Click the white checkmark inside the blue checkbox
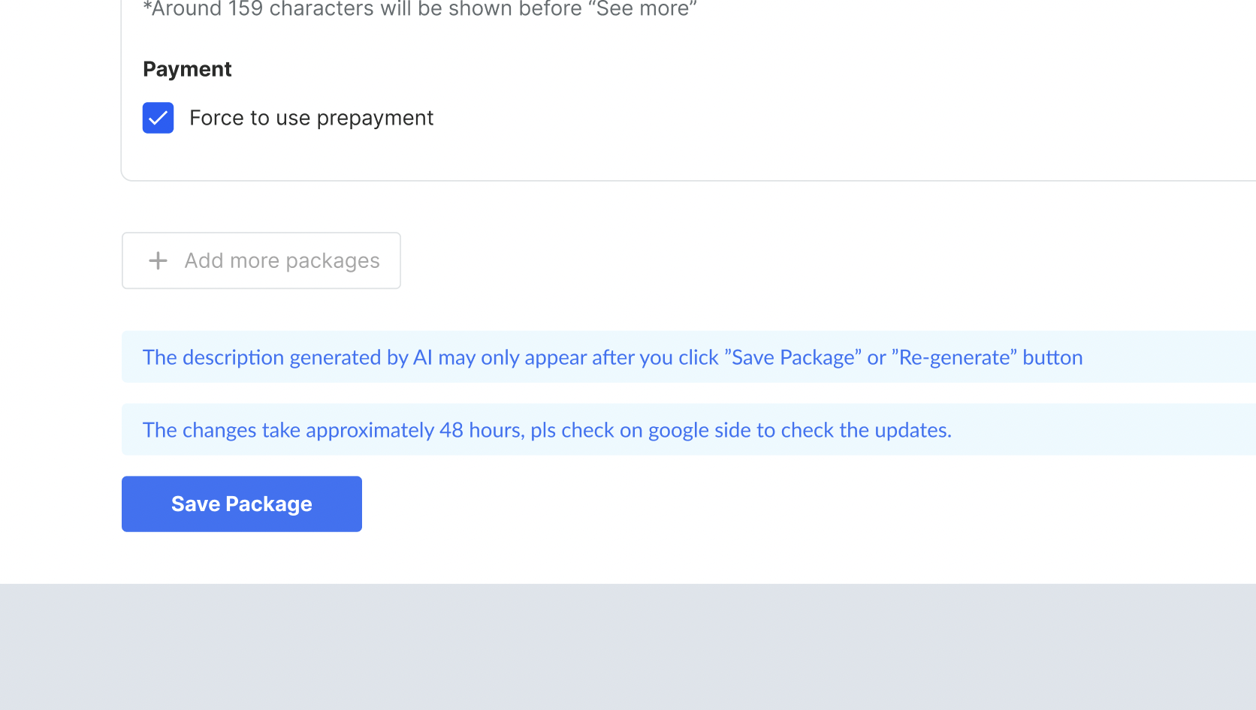Viewport: 1256px width, 710px height. point(158,118)
